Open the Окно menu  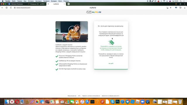60,1
